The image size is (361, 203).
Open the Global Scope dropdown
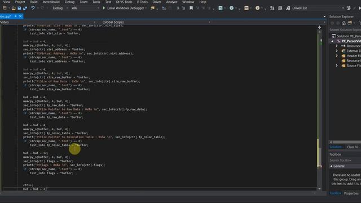(x=156, y=22)
